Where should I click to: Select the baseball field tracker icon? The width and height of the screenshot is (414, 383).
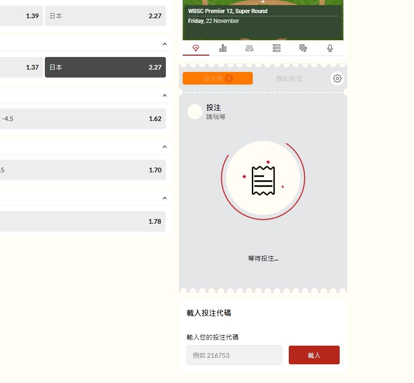tap(196, 48)
